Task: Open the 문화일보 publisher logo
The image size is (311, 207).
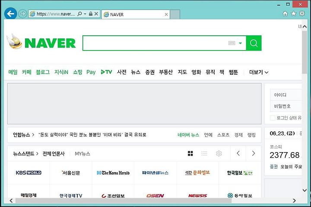Action: click(197, 173)
